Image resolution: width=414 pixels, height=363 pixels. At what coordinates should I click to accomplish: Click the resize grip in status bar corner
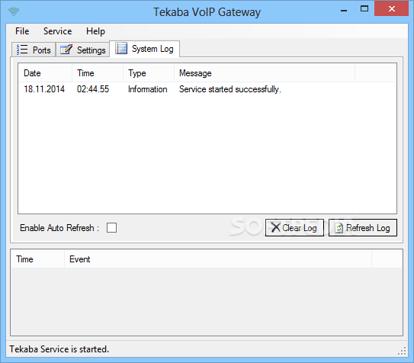coord(402,351)
